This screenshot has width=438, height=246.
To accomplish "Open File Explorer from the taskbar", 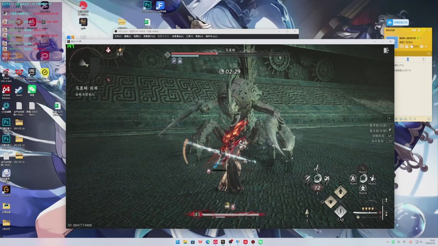I will [185, 242].
